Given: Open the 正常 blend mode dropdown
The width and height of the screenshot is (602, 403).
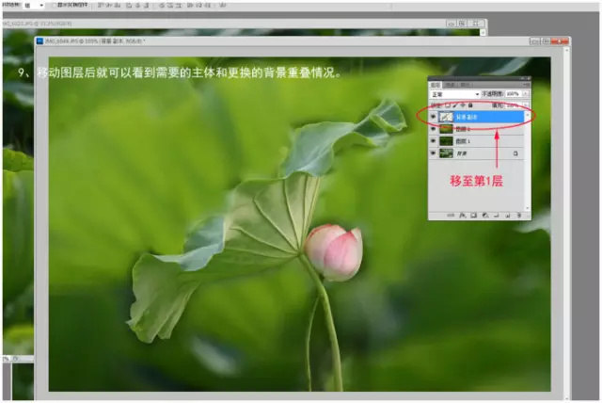Looking at the screenshot, I should pyautogui.click(x=455, y=94).
